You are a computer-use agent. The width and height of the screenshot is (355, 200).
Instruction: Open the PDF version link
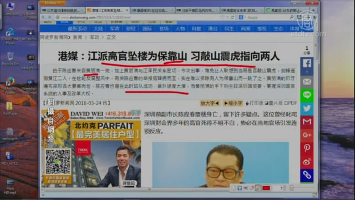click(290, 103)
